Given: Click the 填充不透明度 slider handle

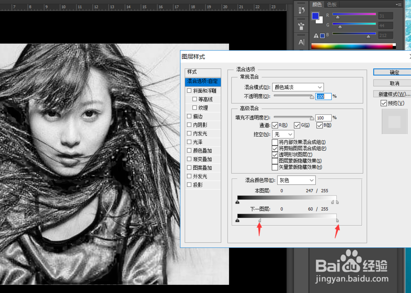Looking at the screenshot, I should tap(312, 118).
